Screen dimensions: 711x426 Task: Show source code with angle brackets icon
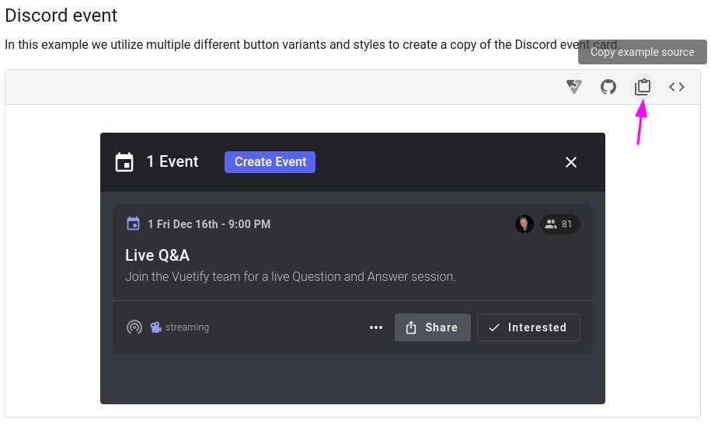click(x=677, y=86)
